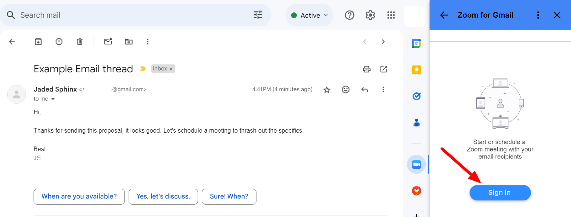Click the Move to folder icon

pyautogui.click(x=129, y=41)
